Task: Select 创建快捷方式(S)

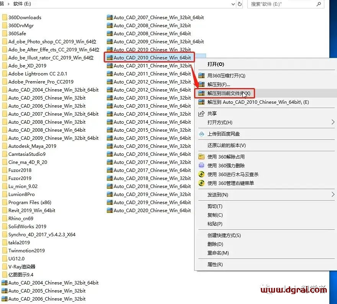Action: click(x=224, y=235)
